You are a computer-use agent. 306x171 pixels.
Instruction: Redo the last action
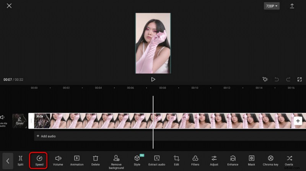(x=288, y=79)
